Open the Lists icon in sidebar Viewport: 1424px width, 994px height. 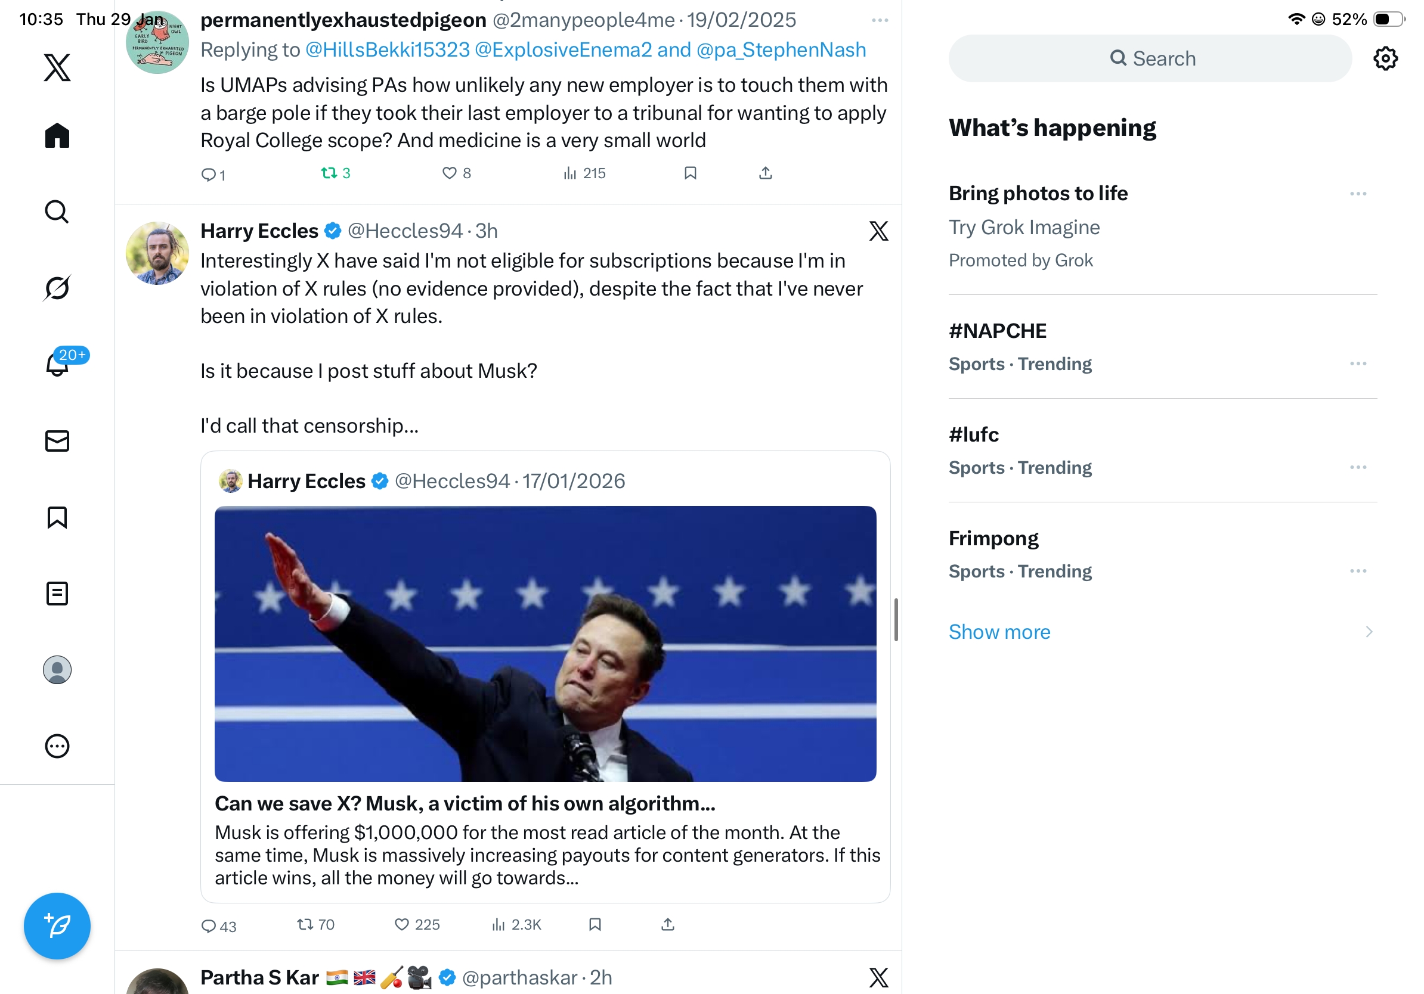[x=57, y=594]
